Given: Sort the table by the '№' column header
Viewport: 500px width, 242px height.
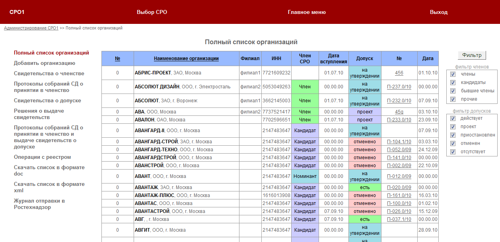Looking at the screenshot, I should point(117,59).
